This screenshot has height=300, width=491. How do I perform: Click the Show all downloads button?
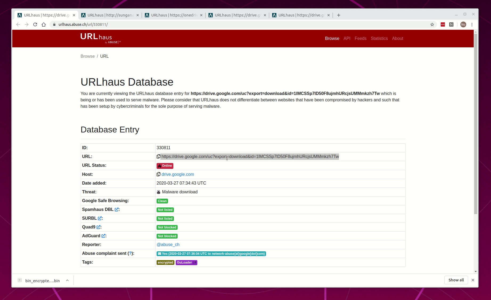(456, 280)
